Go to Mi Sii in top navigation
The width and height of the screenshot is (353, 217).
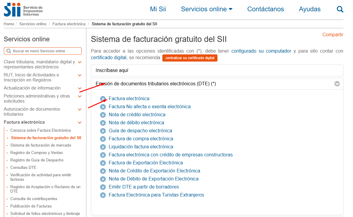pyautogui.click(x=158, y=9)
